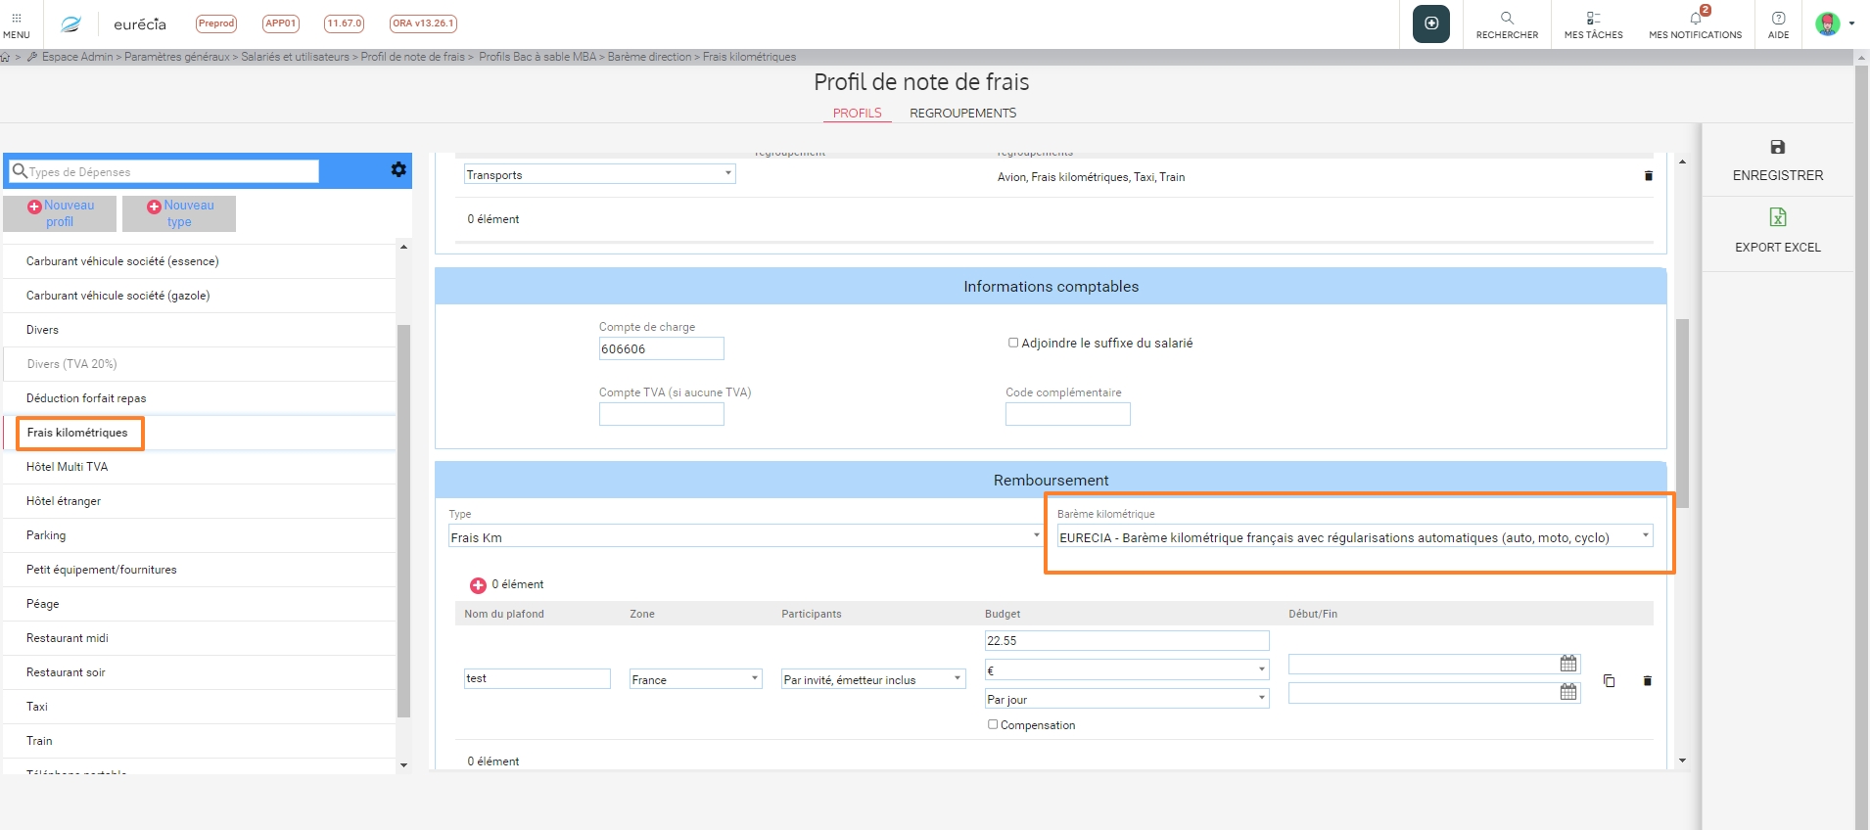This screenshot has height=830, width=1870.
Task: Delete the Transports regroupement row with trash icon
Action: (1648, 176)
